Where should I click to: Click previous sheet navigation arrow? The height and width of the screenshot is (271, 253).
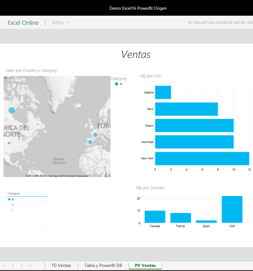click(13, 266)
